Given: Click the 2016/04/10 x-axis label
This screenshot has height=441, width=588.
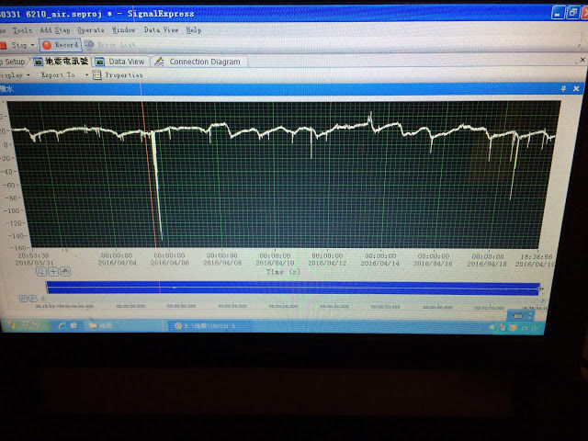Looking at the screenshot, I should (x=275, y=264).
